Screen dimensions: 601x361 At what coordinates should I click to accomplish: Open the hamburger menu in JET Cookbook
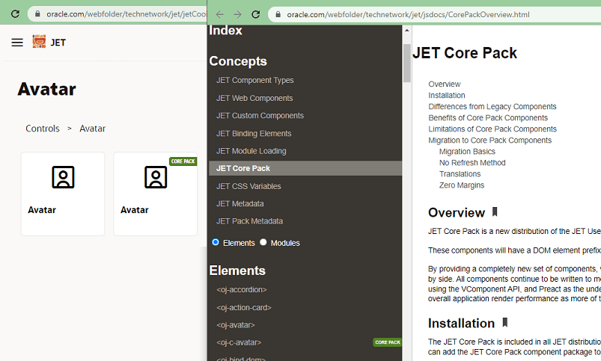click(17, 43)
